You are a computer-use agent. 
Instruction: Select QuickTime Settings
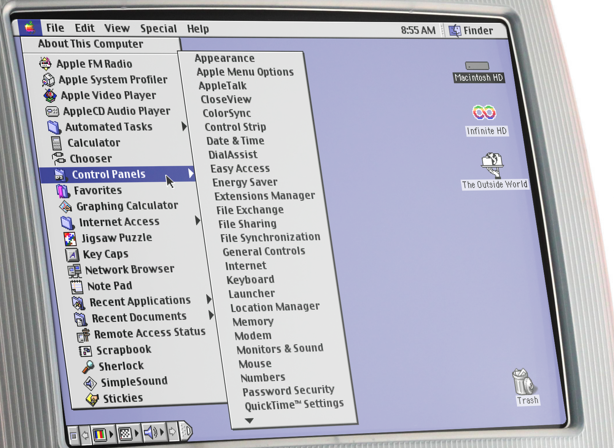point(294,404)
